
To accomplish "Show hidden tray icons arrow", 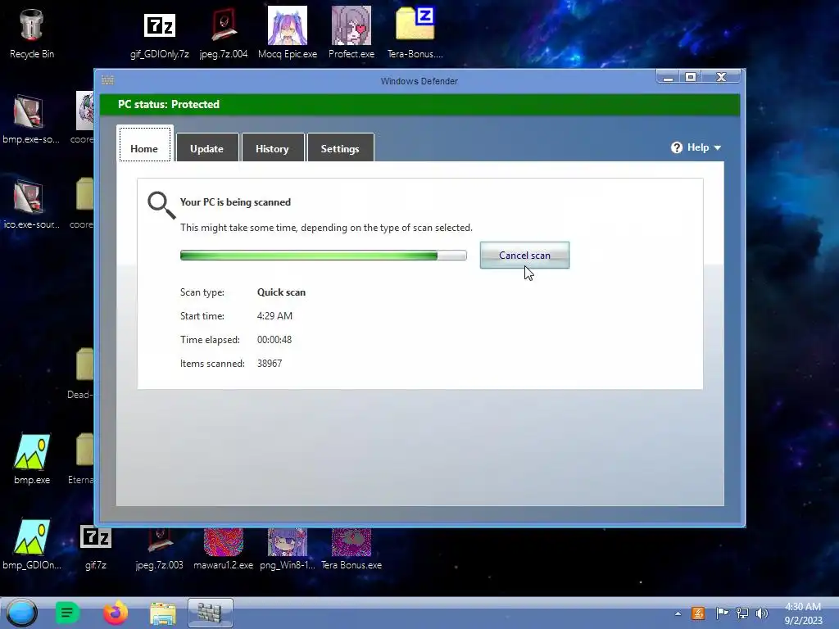I will [x=678, y=613].
